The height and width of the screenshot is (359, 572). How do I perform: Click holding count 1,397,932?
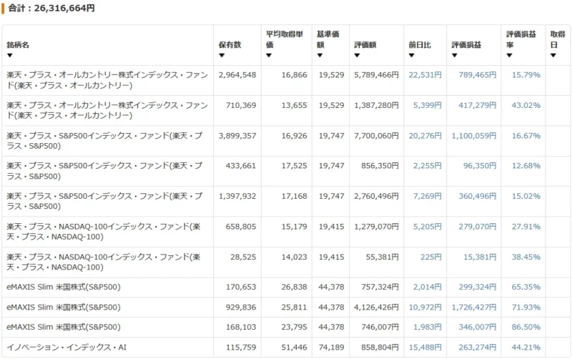(237, 196)
